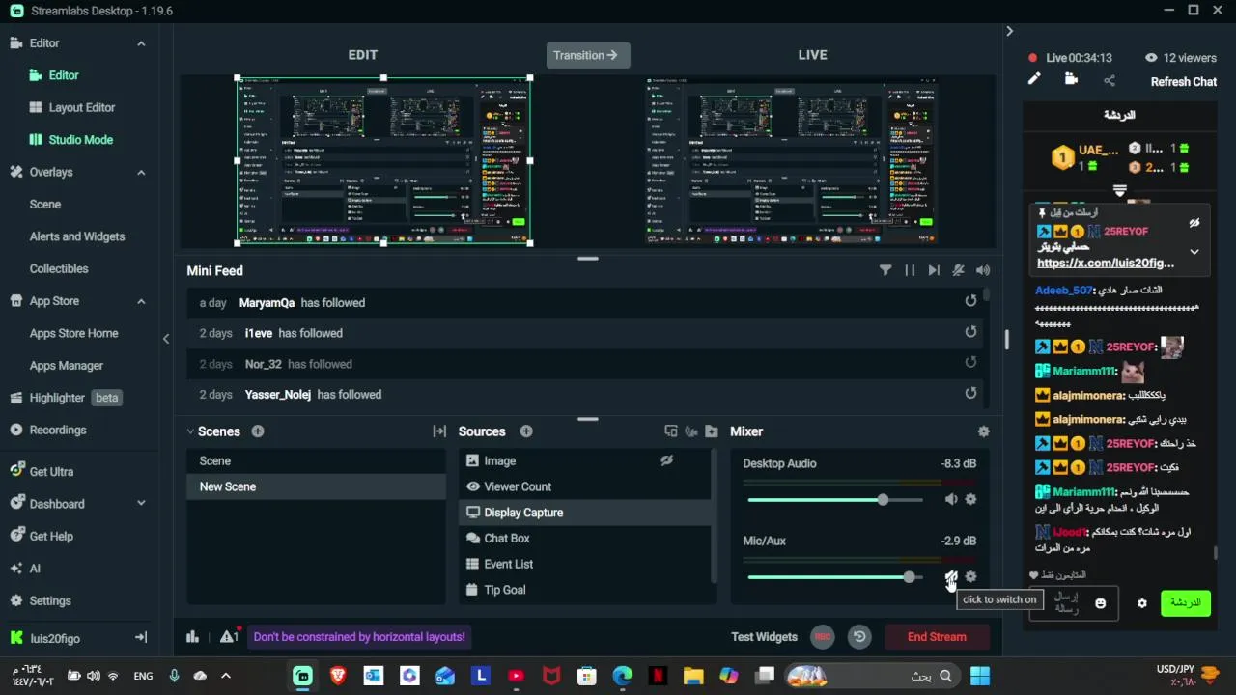Open Alerts and Widgets
This screenshot has height=695, width=1236.
pyautogui.click(x=77, y=236)
